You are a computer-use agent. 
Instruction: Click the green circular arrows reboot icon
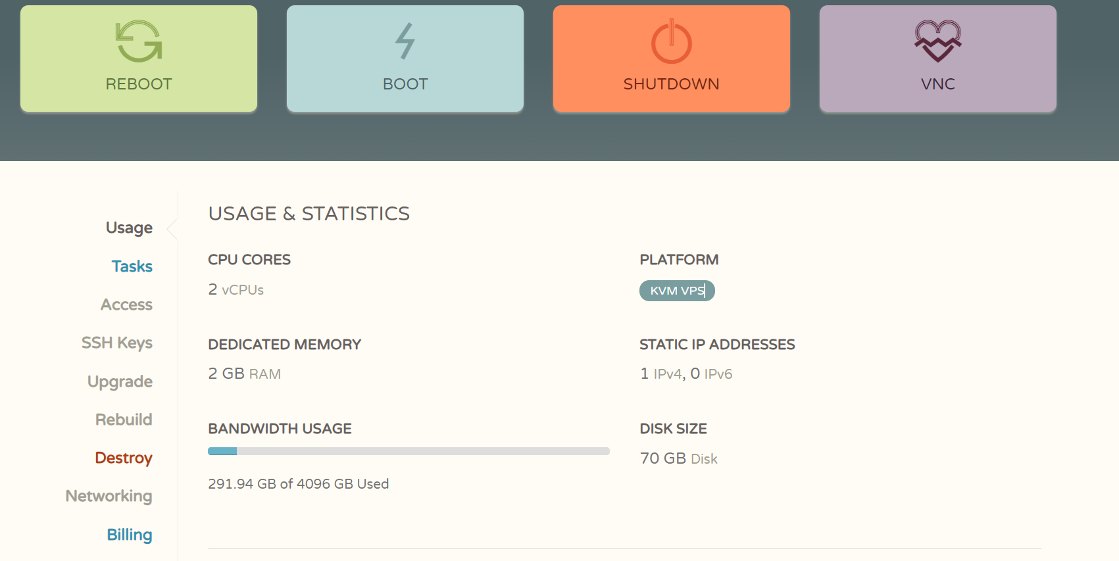point(139,41)
